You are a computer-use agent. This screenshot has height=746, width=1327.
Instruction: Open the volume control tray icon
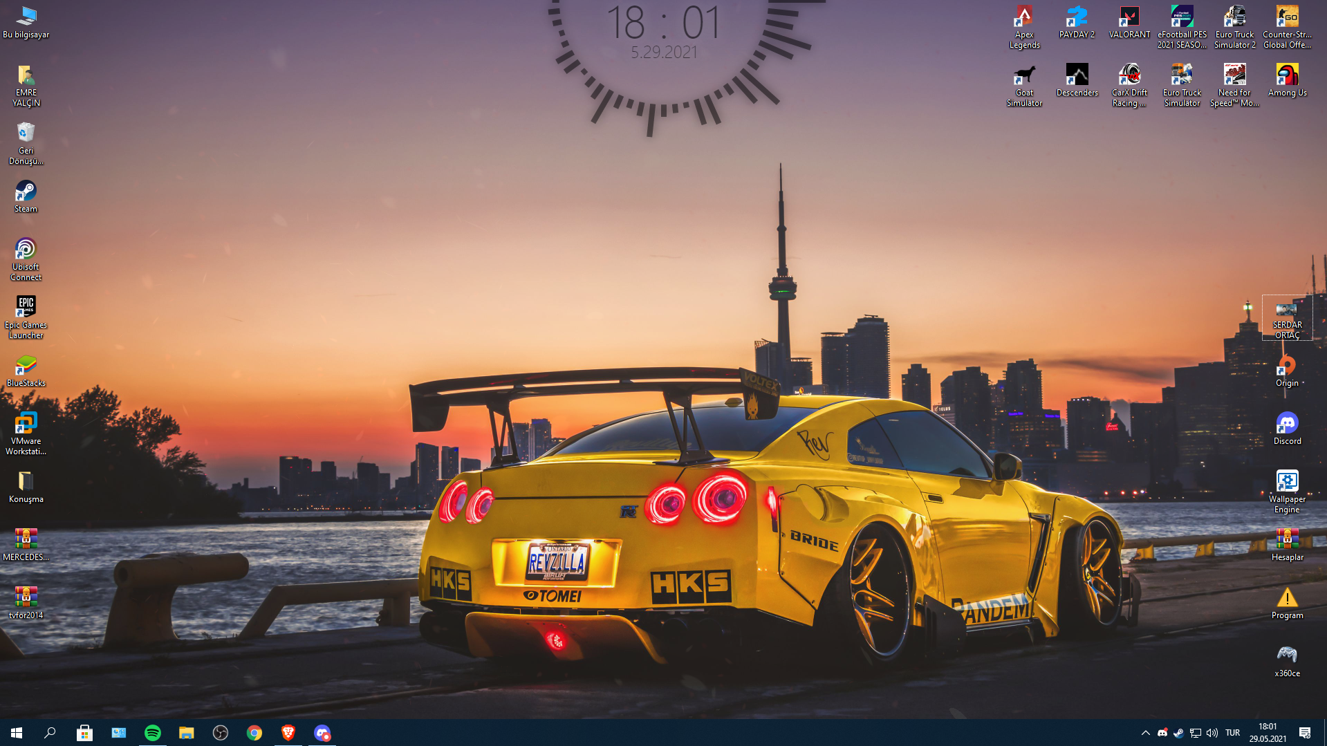[1212, 733]
